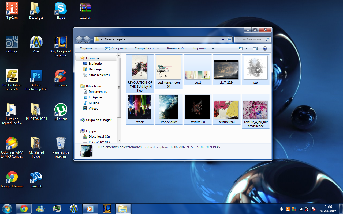
Task: Show hidden toolbar commands chevron
Action: 213,48
